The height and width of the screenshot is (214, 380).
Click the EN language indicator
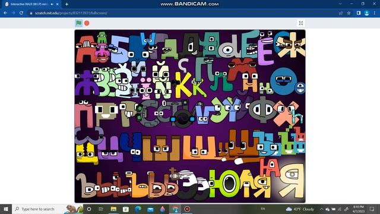tap(263, 209)
